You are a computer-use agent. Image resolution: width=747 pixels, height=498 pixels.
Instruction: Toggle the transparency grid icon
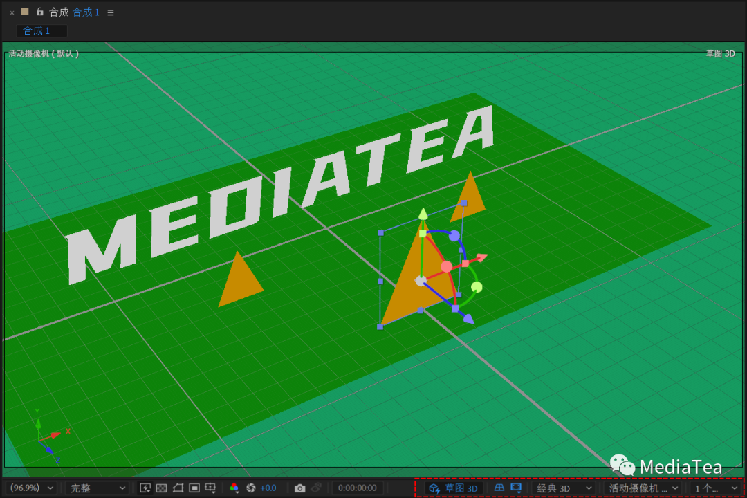point(161,488)
